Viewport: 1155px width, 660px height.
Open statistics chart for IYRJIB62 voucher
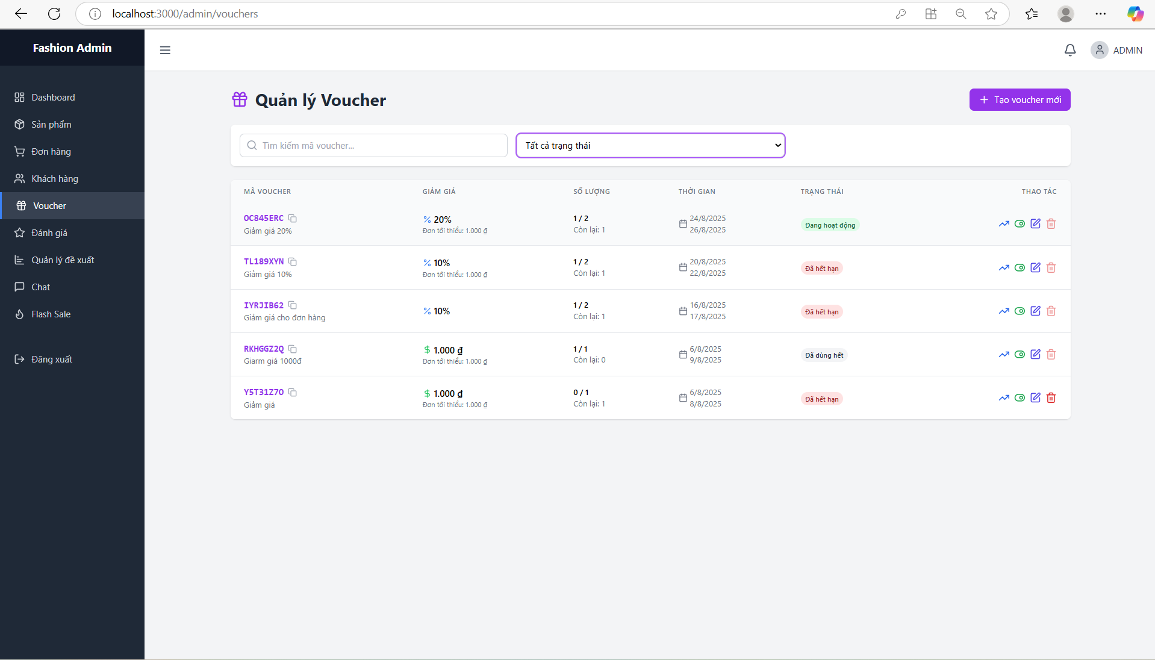[x=1004, y=311]
